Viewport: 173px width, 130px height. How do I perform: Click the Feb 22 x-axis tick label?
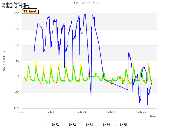pyautogui.click(x=142, y=112)
